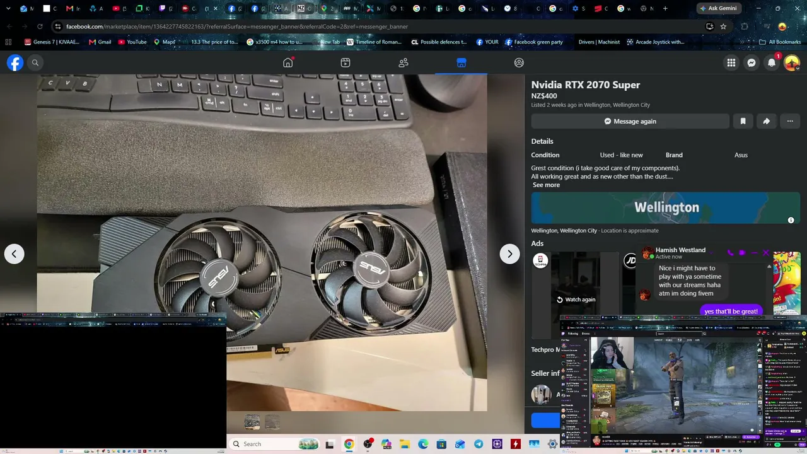The height and width of the screenshot is (454, 807).
Task: Open Telegram from the taskbar
Action: (x=479, y=444)
